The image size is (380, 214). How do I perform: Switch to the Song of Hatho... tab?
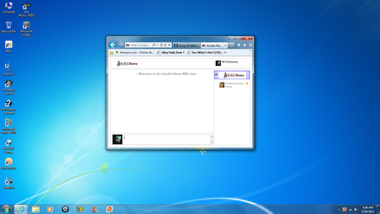(186, 45)
